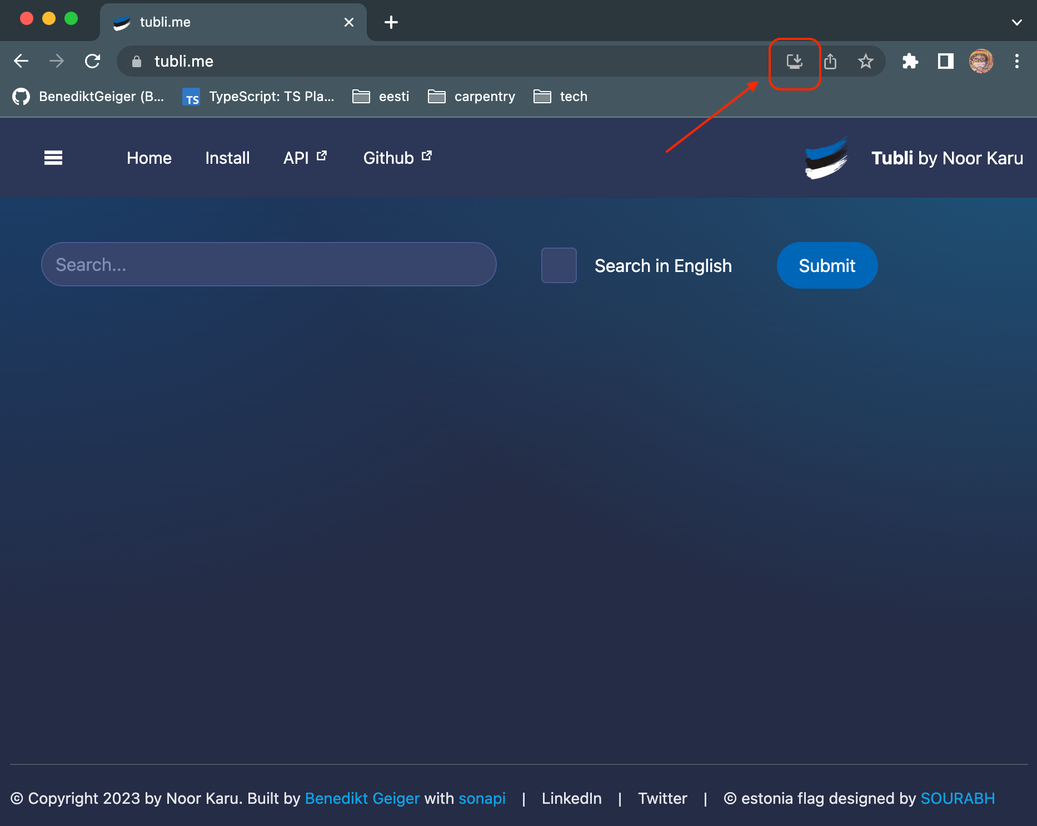
Task: Open the eesti bookmark folder
Action: [381, 97]
